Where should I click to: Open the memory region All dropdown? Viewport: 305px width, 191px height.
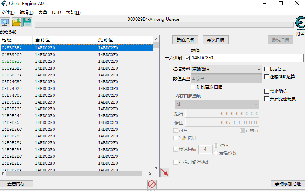tap(217, 105)
